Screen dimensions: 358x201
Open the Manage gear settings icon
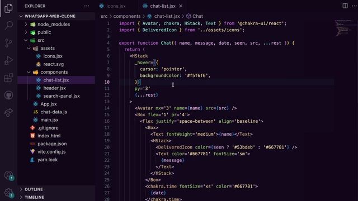(9, 193)
